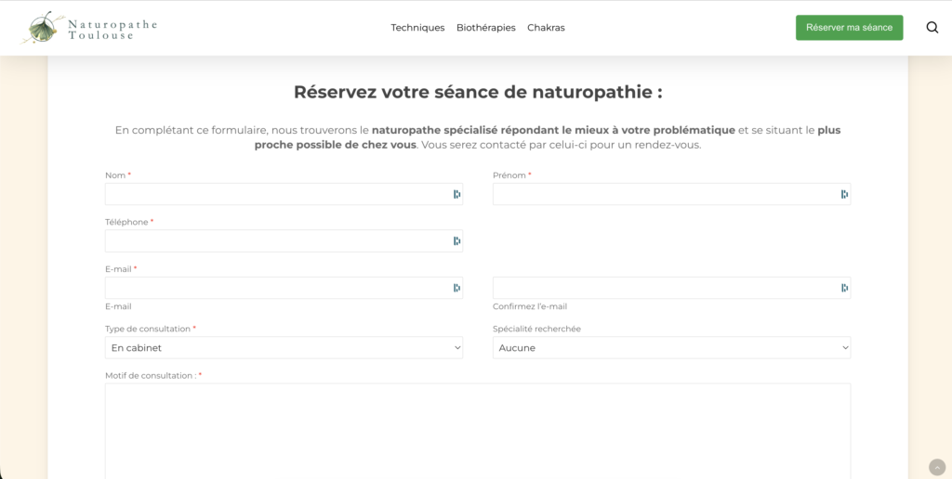Open the search magnifier icon
Viewport: 952px width, 479px height.
point(932,27)
